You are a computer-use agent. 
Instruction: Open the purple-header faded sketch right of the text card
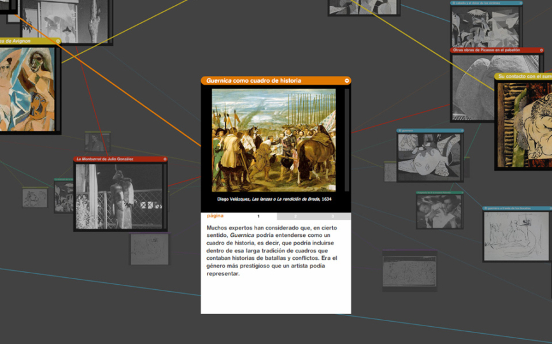click(x=409, y=271)
